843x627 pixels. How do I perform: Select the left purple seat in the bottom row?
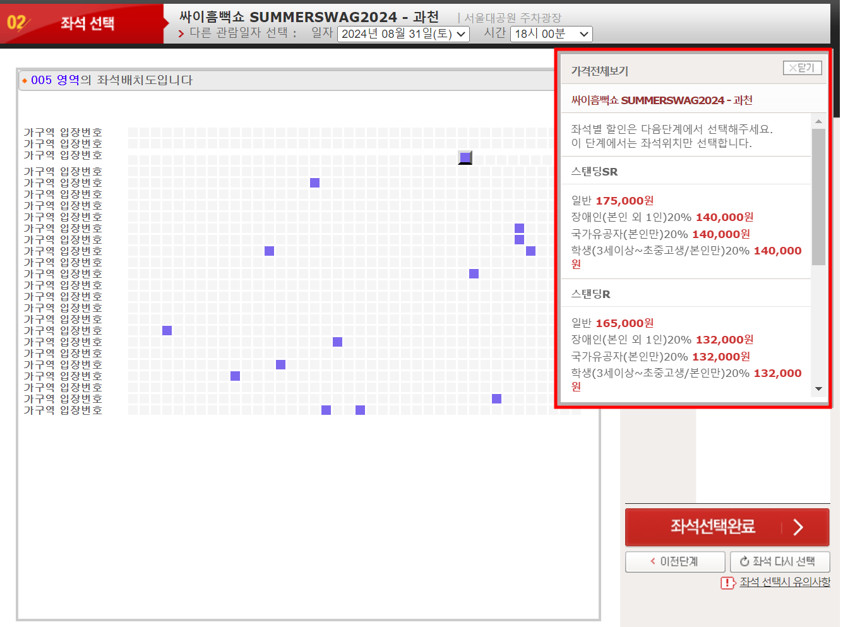pos(326,410)
